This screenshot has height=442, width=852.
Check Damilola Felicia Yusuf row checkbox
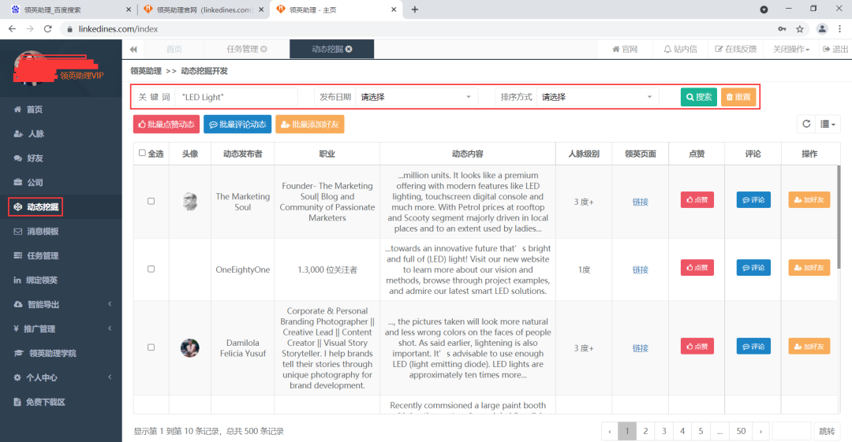pyautogui.click(x=151, y=347)
